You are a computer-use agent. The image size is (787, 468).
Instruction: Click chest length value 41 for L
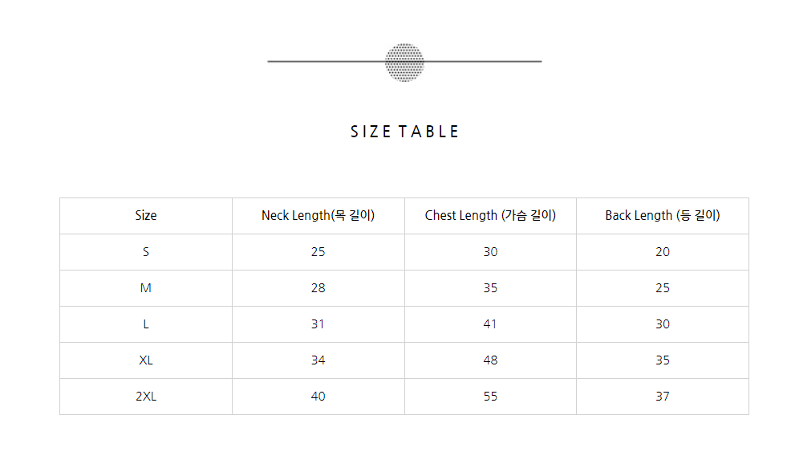pos(490,324)
